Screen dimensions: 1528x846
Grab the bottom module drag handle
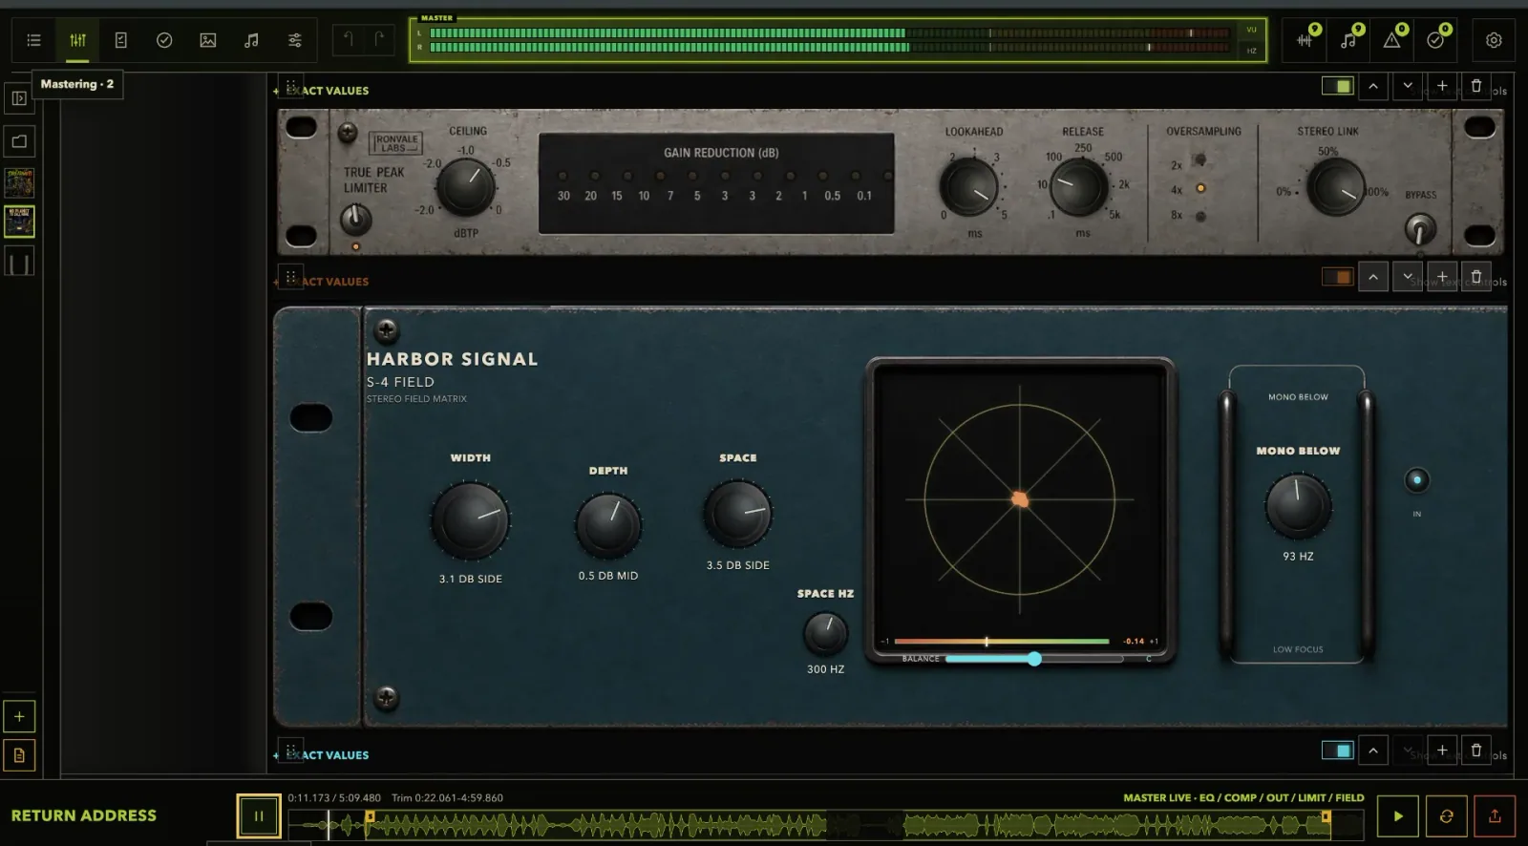click(x=290, y=751)
